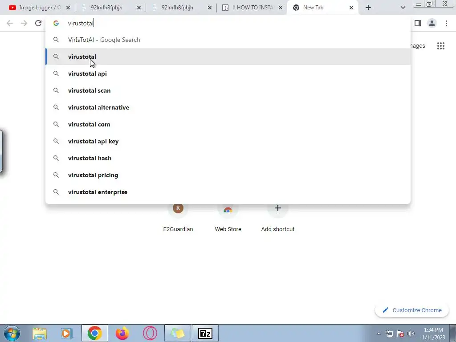Select the virustotal api suggestion
Viewport: 456px width, 342px height.
click(x=228, y=73)
